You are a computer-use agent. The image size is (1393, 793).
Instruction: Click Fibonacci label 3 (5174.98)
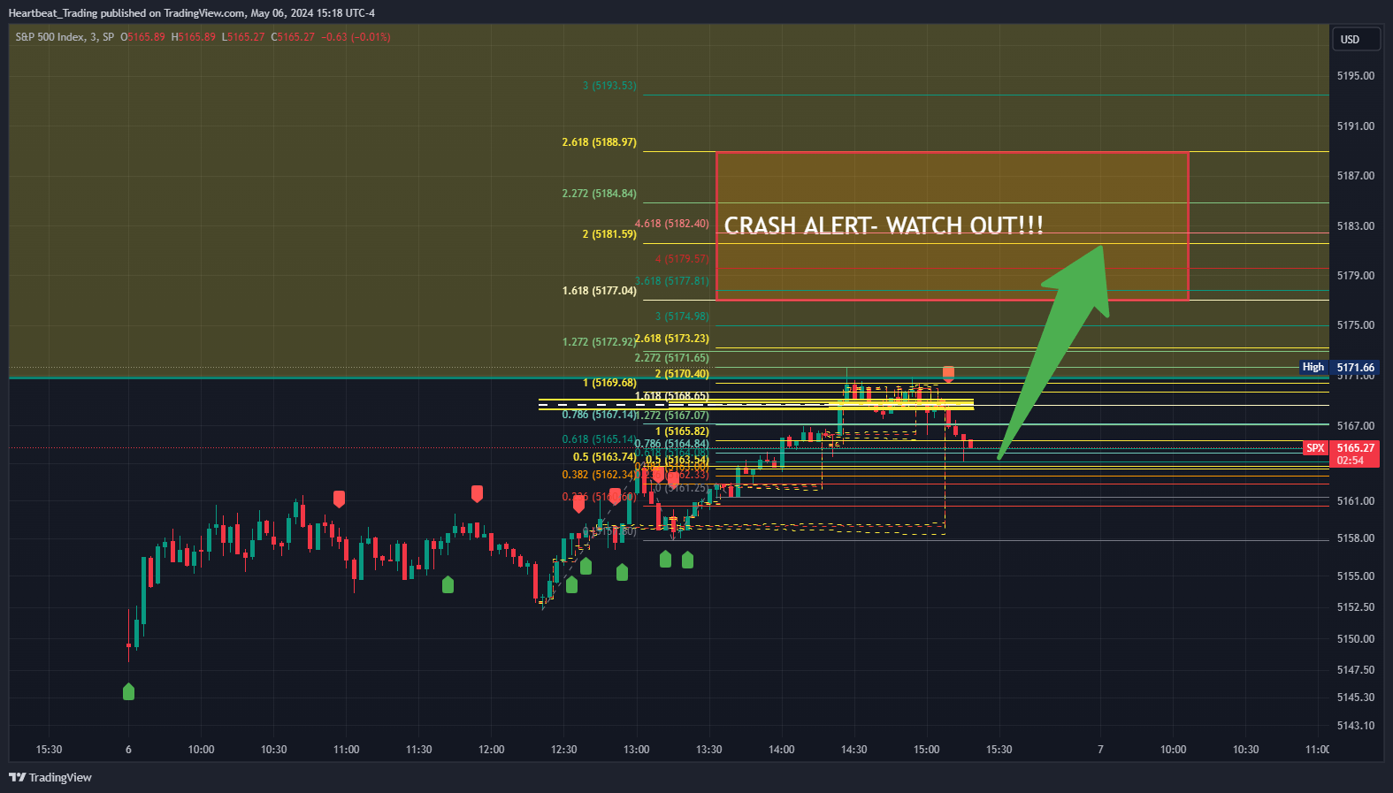coord(682,316)
